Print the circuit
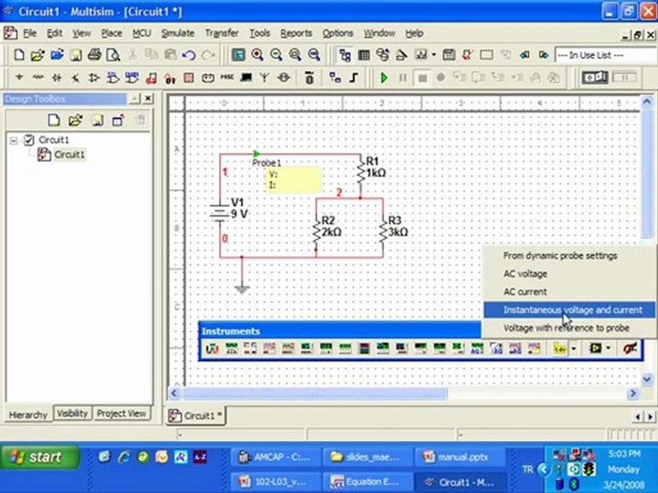The width and height of the screenshot is (658, 493). (x=95, y=55)
